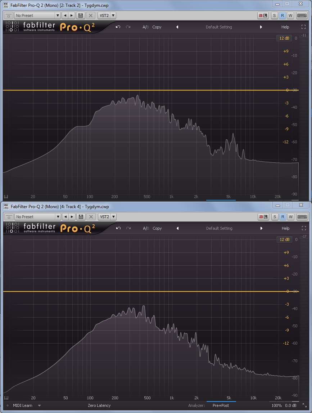312x413 pixels.
Task: Click 0.0 dB output gain value
Action: point(291,405)
